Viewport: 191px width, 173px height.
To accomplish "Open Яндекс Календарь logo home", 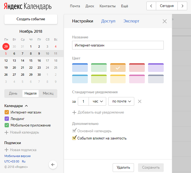I will pos(28,6).
